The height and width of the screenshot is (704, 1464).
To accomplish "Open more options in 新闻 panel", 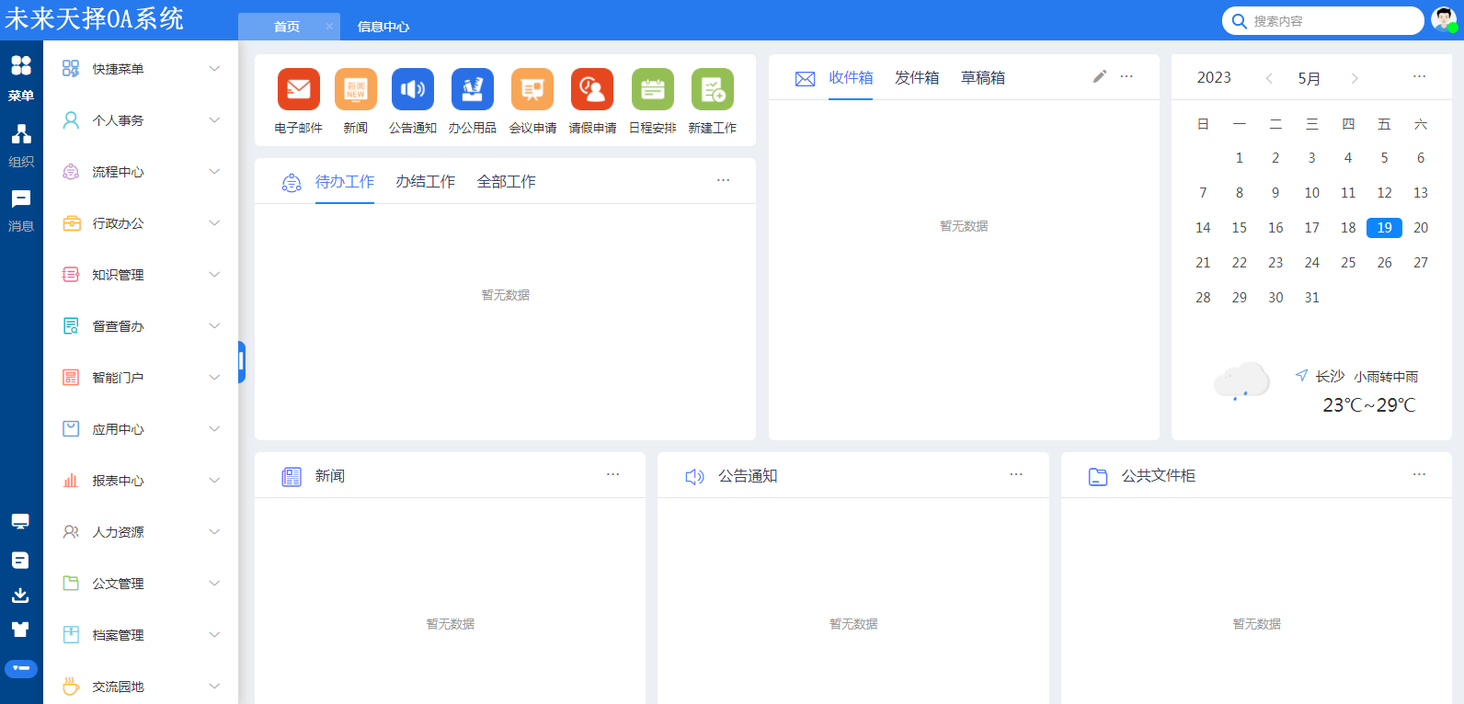I will 612,474.
